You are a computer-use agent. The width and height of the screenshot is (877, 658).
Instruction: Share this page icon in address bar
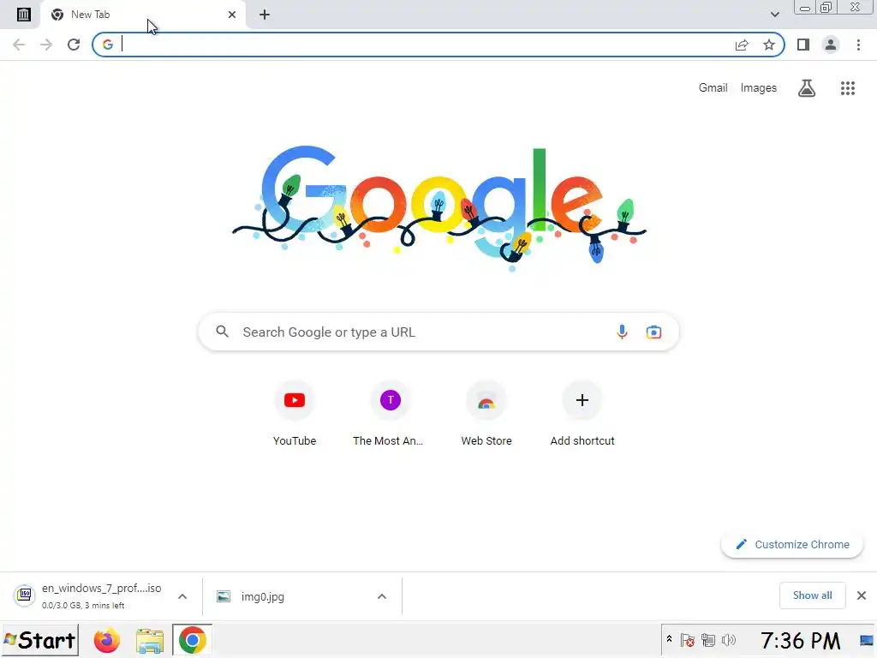coord(742,45)
